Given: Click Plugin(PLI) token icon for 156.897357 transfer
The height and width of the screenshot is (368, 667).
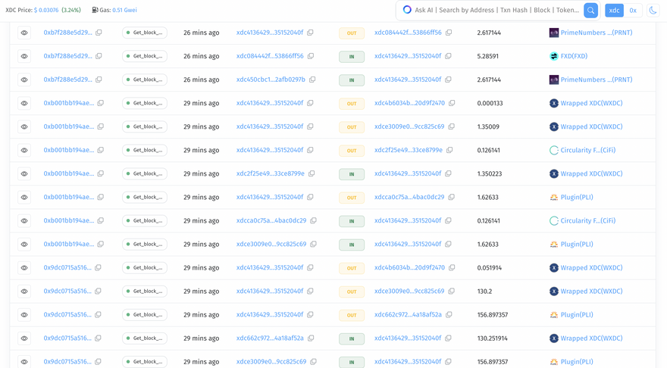Looking at the screenshot, I should (554, 315).
